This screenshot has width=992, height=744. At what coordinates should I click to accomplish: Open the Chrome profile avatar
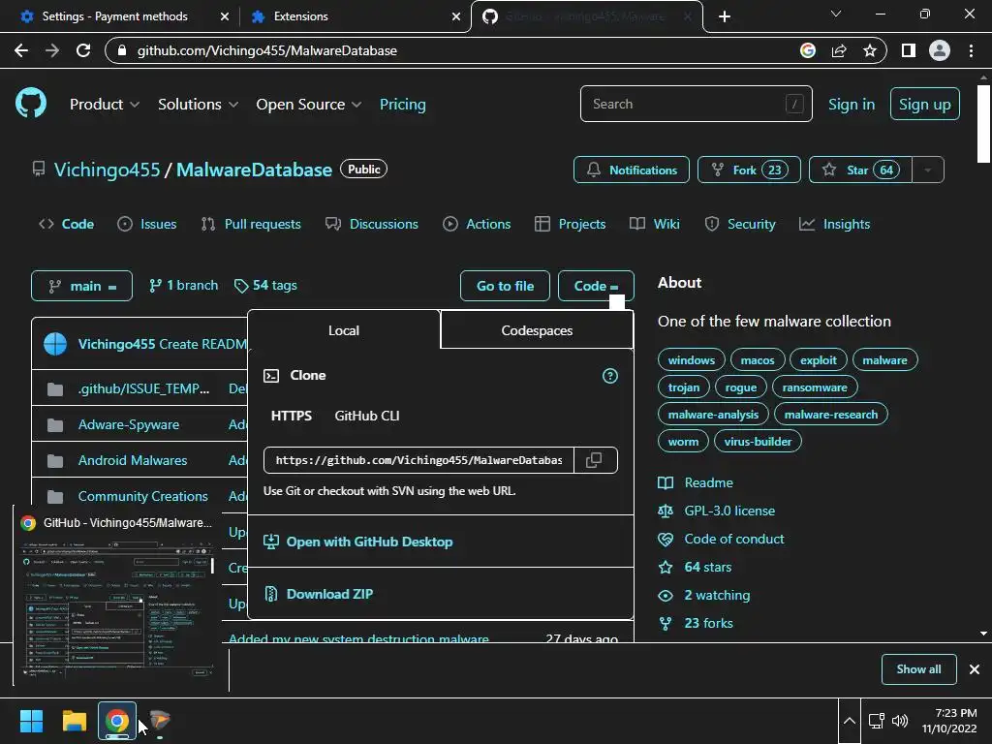[x=940, y=50]
